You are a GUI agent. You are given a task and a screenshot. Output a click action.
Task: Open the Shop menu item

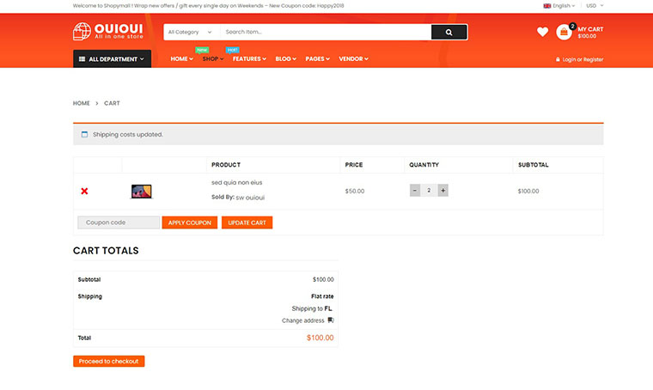coord(212,59)
